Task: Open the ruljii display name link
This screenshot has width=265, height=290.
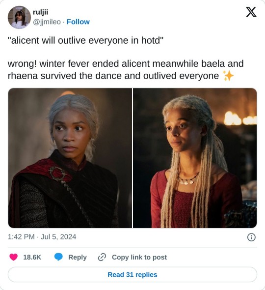Action: pos(40,12)
